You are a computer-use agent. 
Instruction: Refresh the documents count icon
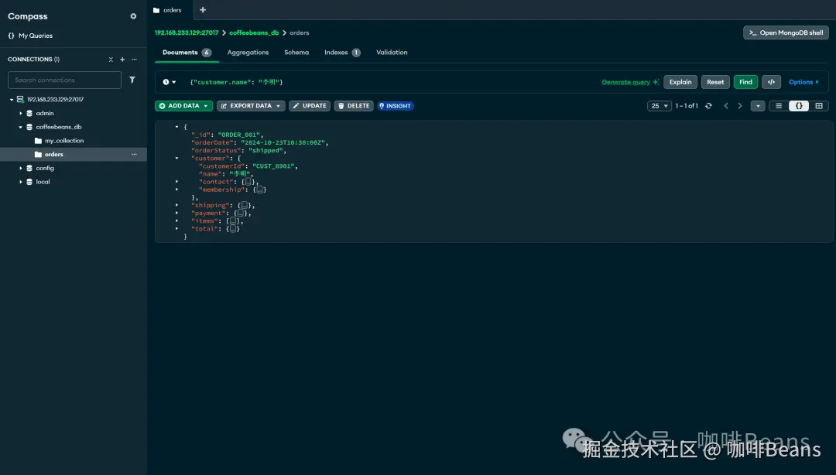pyautogui.click(x=708, y=106)
